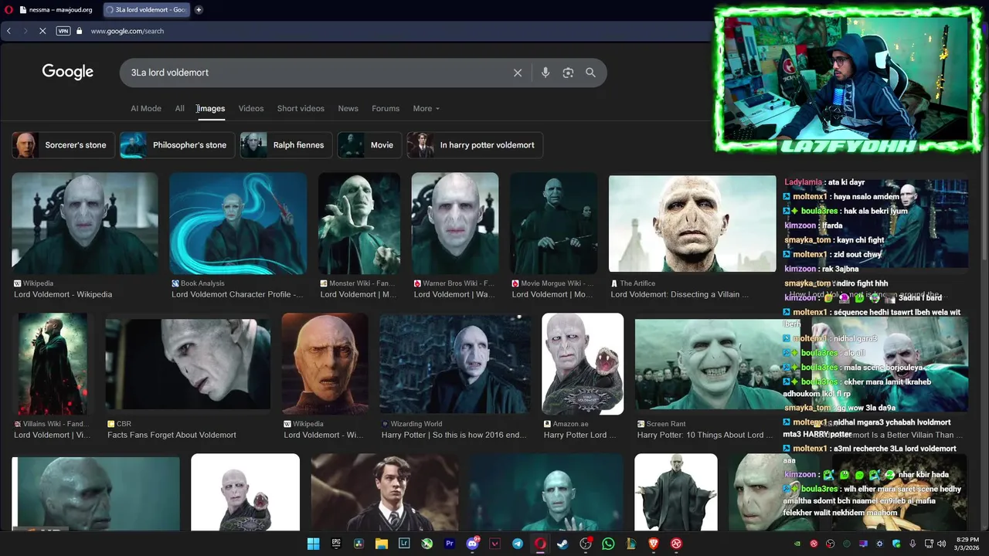989x556 pixels.
Task: Focus the Google search input field
Action: click(x=317, y=73)
